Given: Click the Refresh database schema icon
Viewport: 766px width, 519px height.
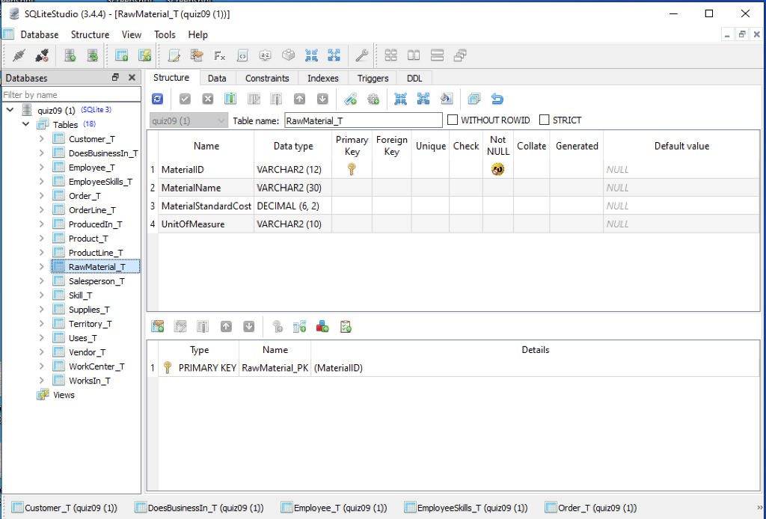Looking at the screenshot, I should click(x=92, y=55).
